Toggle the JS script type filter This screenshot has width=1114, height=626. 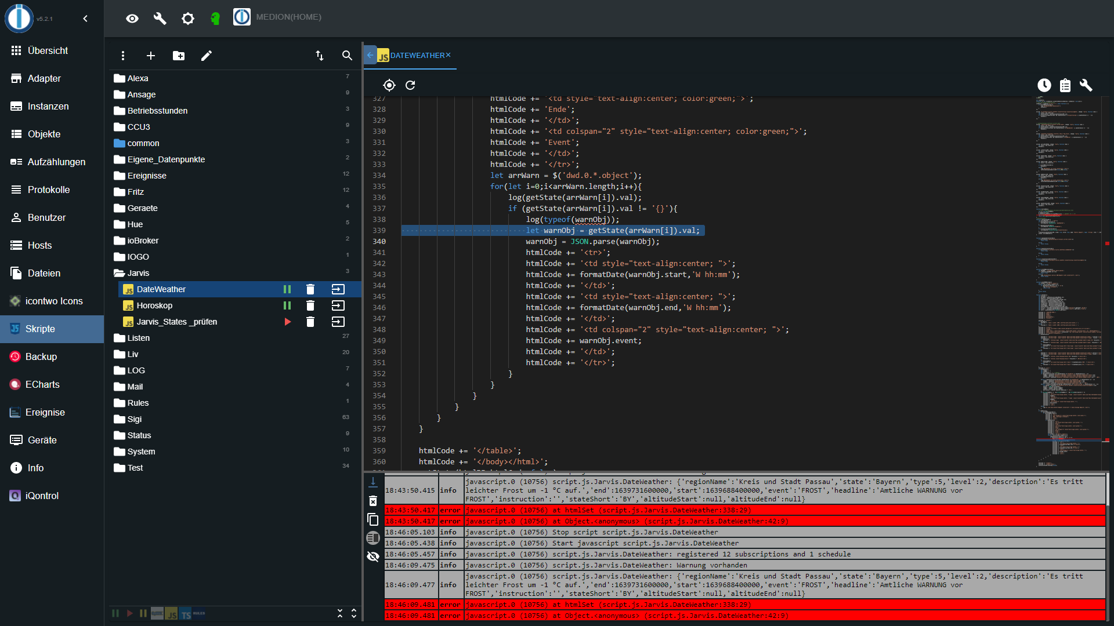coord(171,614)
